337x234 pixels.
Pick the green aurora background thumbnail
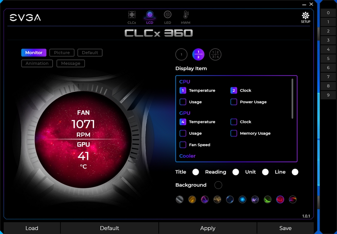coord(268,199)
